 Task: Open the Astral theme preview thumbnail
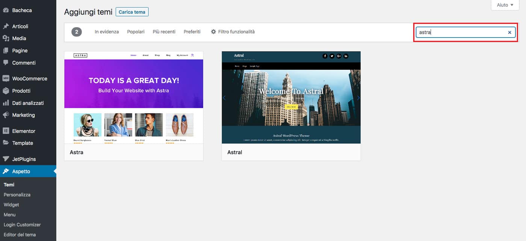(291, 98)
